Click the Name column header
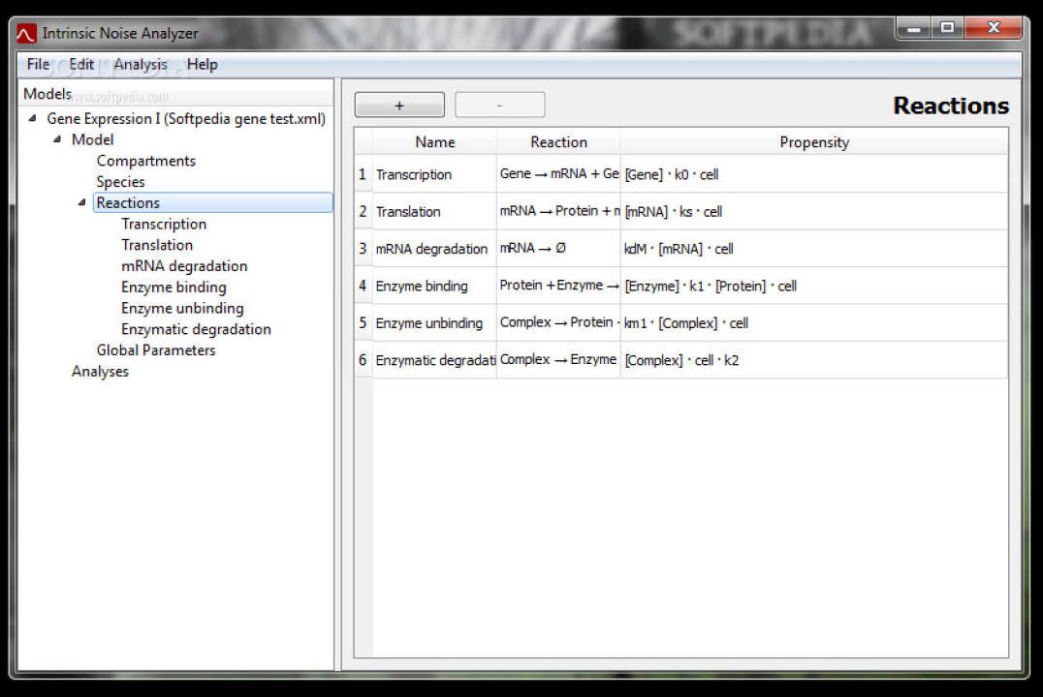The image size is (1043, 697). coord(434,142)
